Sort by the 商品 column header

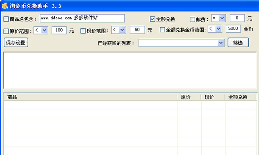point(91,97)
